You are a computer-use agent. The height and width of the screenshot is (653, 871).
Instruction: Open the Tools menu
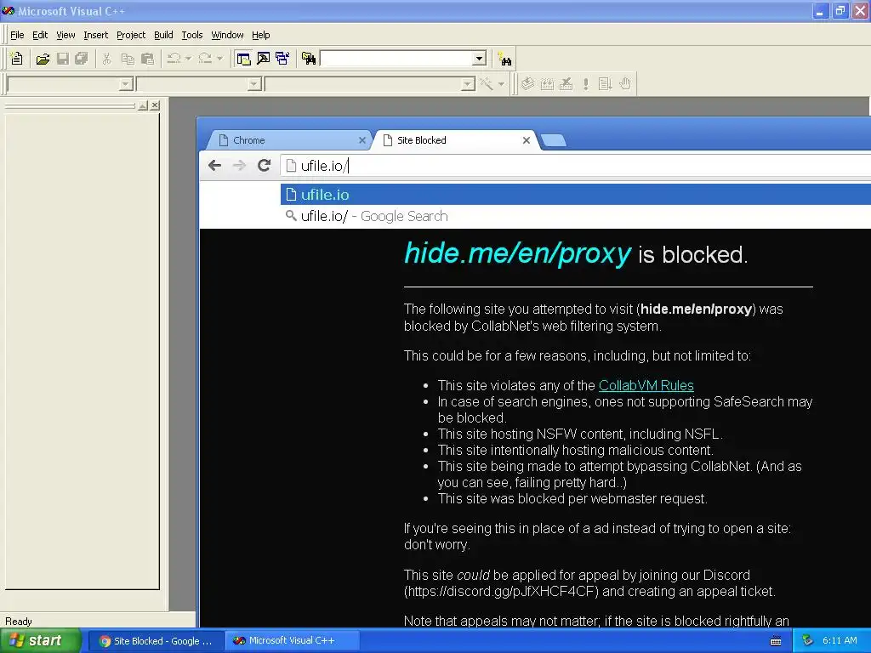point(192,35)
